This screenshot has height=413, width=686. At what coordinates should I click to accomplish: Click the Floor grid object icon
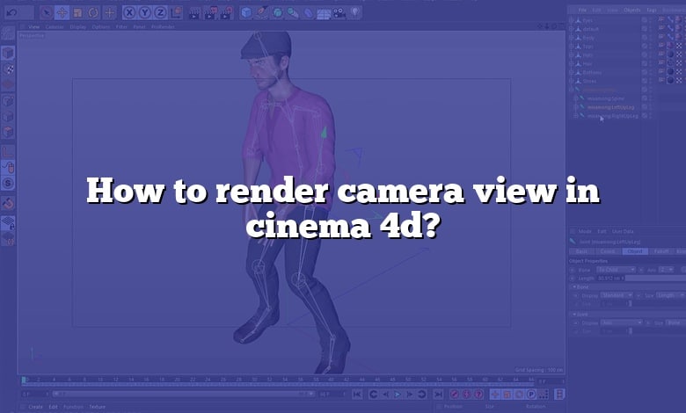coord(324,14)
